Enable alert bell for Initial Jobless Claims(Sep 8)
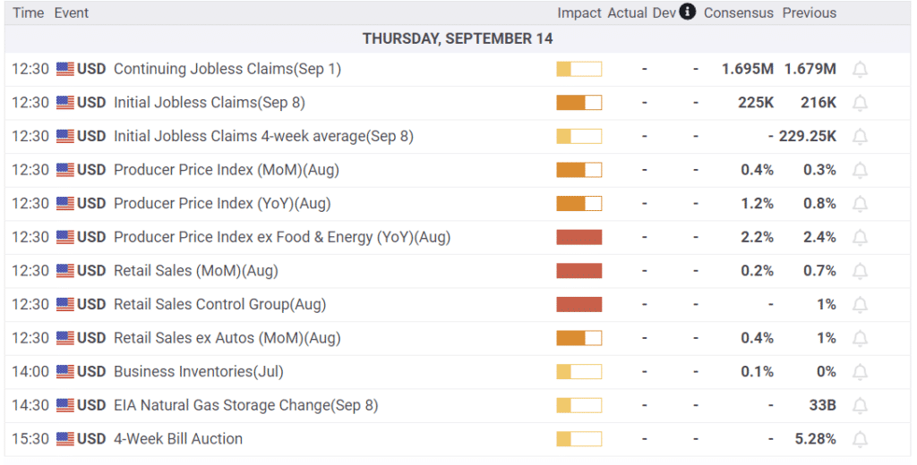Image resolution: width=917 pixels, height=465 pixels. [x=860, y=104]
